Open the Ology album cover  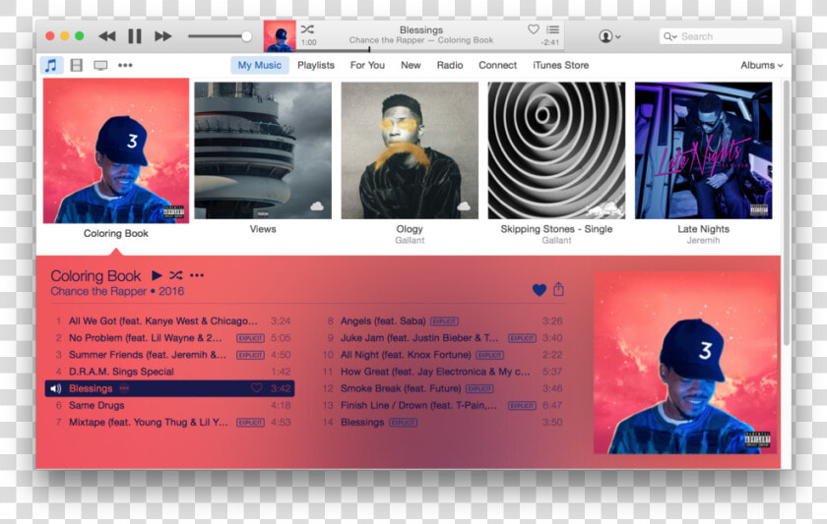[x=410, y=150]
